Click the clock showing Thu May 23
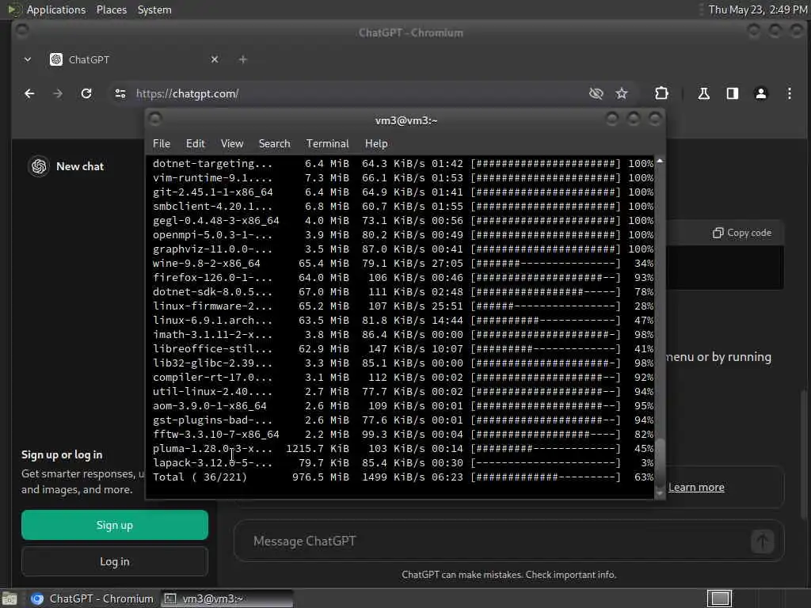Viewport: 811px width, 608px height. point(758,9)
